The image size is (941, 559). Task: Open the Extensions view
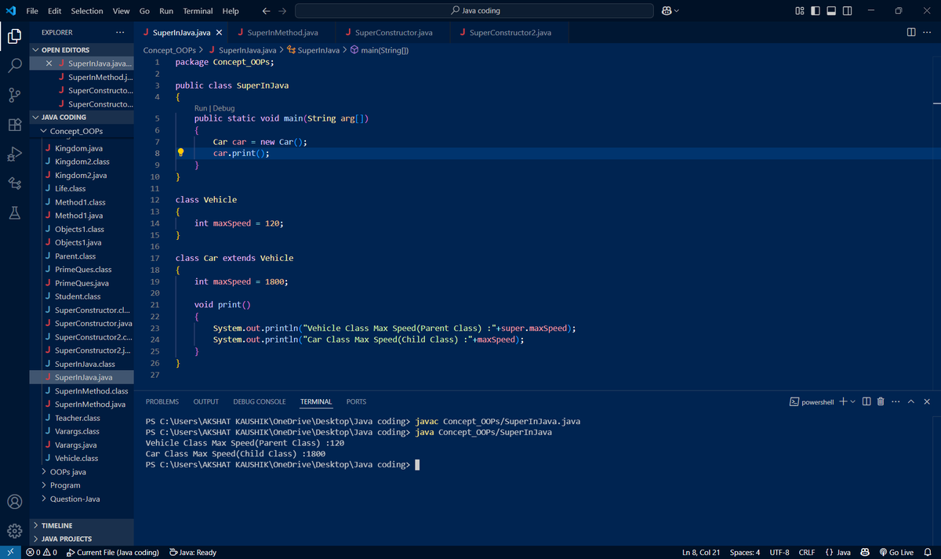pyautogui.click(x=14, y=125)
